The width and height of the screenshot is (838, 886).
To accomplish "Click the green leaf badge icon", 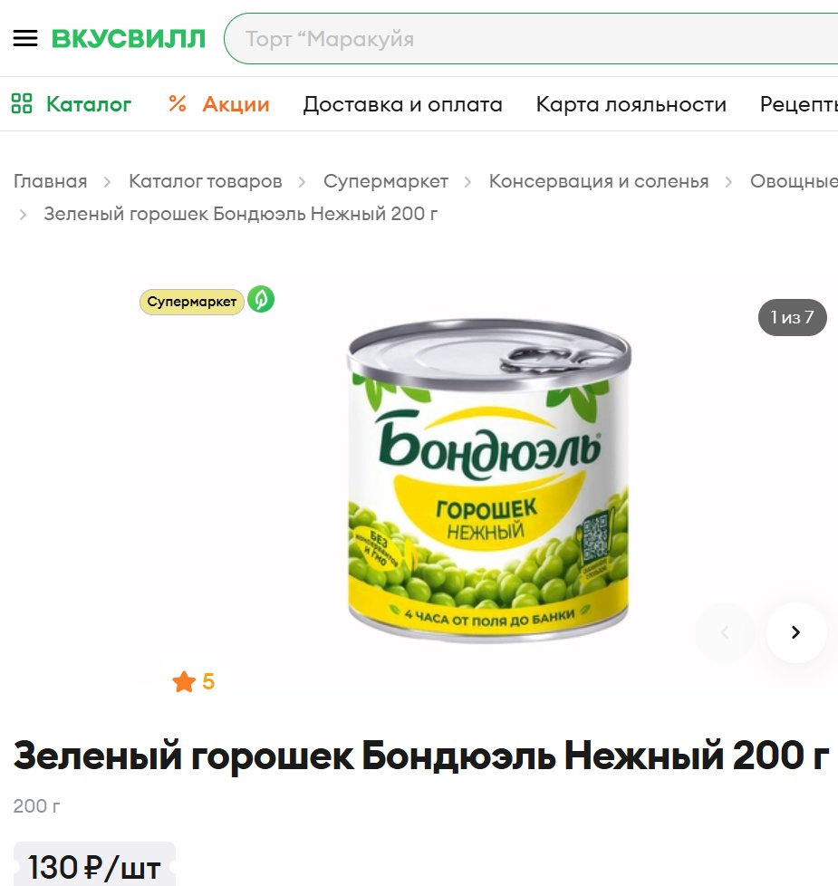I will pos(261,300).
